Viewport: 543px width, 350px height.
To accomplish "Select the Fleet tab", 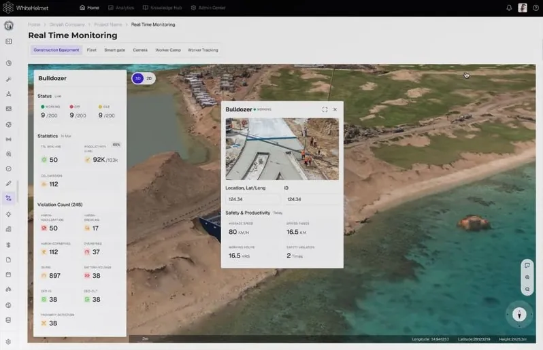I will pos(91,50).
